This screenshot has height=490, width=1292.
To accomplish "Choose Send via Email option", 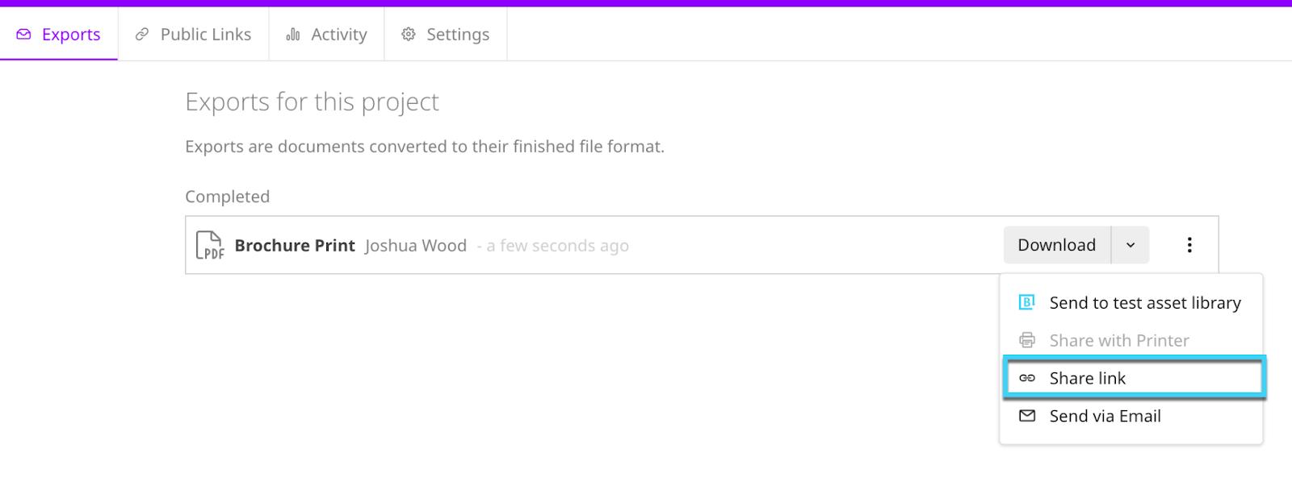I will tap(1131, 416).
